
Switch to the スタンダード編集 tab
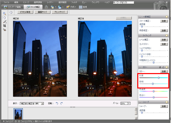[x=12, y=7]
